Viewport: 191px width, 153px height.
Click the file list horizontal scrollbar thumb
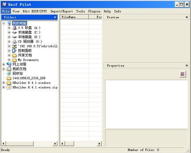[x=69, y=144]
